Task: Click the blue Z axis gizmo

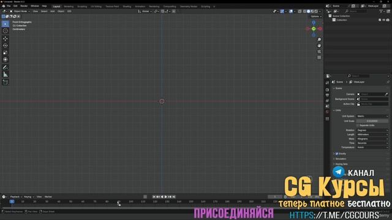Action: [x=314, y=23]
